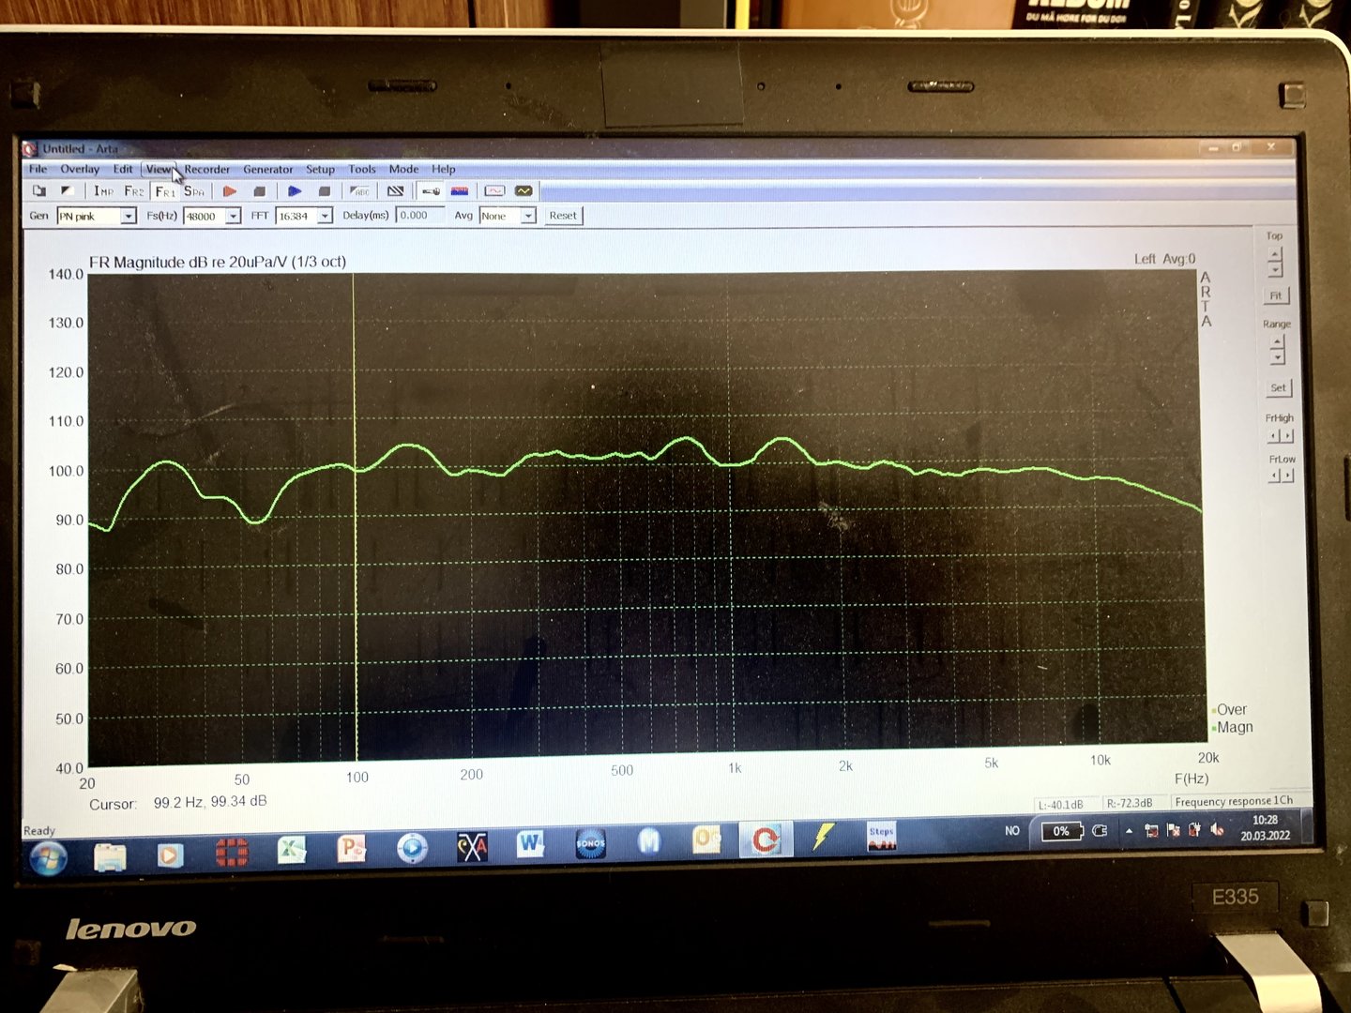Open Sonos from the taskbar

tap(590, 843)
